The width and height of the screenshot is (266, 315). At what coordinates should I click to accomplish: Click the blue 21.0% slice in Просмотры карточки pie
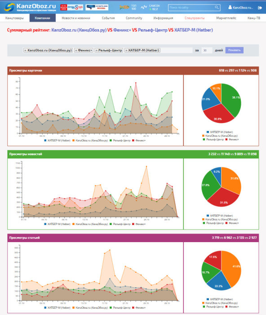point(210,99)
